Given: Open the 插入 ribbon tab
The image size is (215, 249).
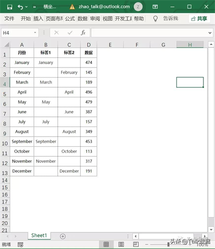Looking at the screenshot, I should (38, 19).
